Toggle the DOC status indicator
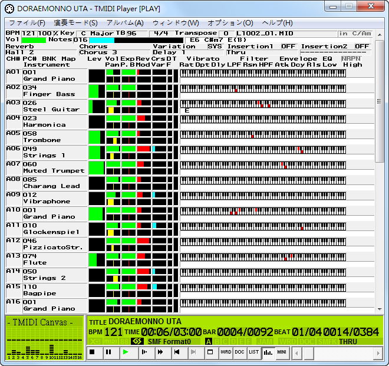The height and width of the screenshot is (366, 389). pyautogui.click(x=308, y=341)
